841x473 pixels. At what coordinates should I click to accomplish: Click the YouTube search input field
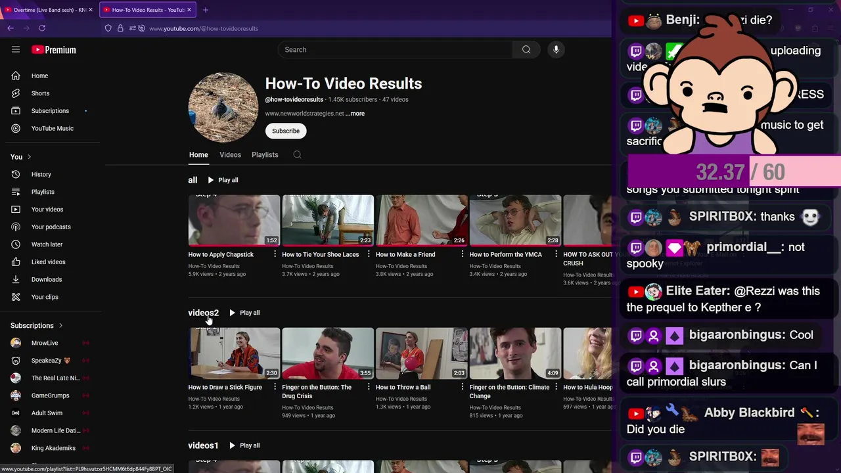[396, 49]
